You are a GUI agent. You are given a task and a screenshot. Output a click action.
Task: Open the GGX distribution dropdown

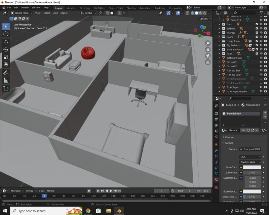[x=250, y=157]
